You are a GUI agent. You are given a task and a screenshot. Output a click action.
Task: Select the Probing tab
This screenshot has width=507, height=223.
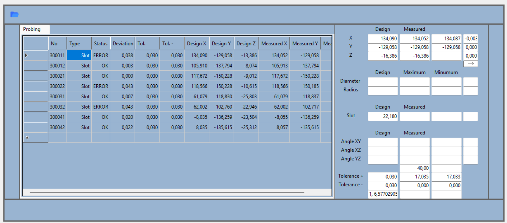pos(32,29)
